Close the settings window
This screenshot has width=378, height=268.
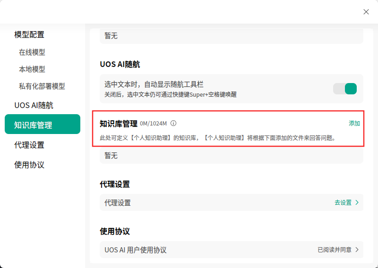coord(366,12)
